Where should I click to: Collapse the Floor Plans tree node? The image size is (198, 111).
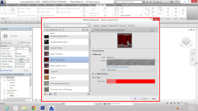[x=4, y=80]
